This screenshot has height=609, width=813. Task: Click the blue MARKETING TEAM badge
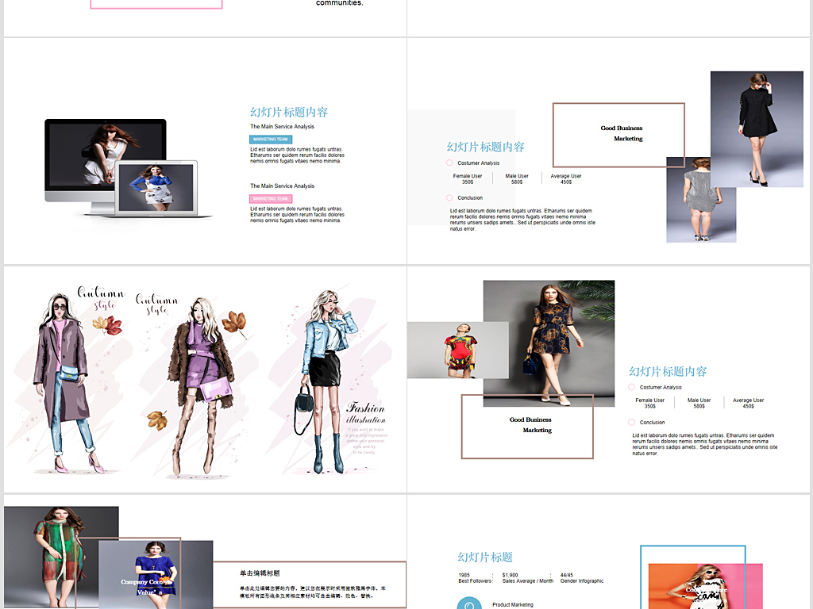pos(271,139)
